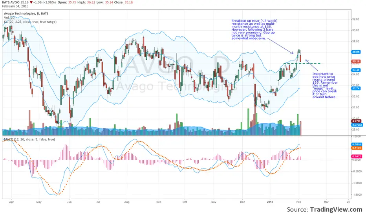Click the dark red 4.47M volume label

click(356, 121)
